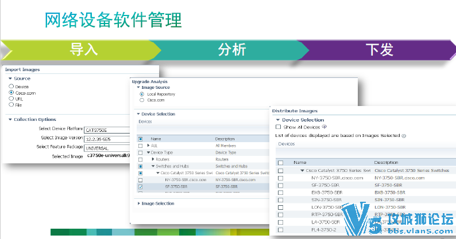Choose File as image import source
The image size is (456, 239).
11,104
